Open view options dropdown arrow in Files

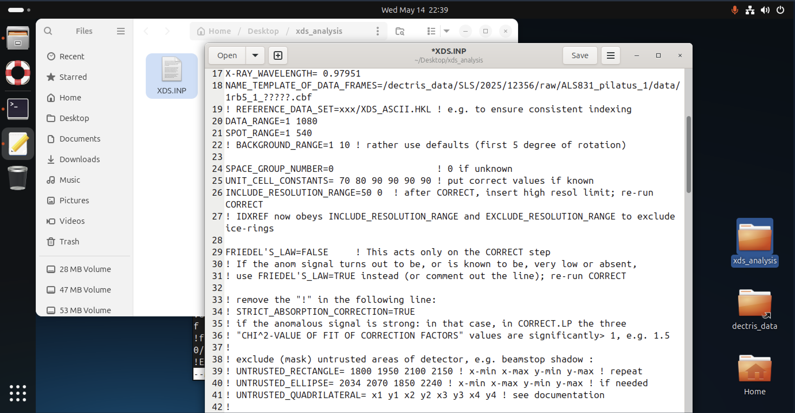(x=447, y=31)
